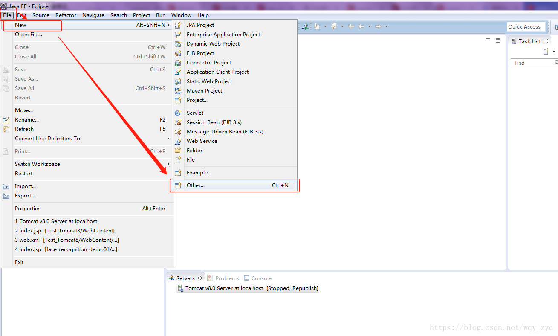Image resolution: width=558 pixels, height=336 pixels.
Task: Click the Export icon in File menu
Action: (x=6, y=196)
